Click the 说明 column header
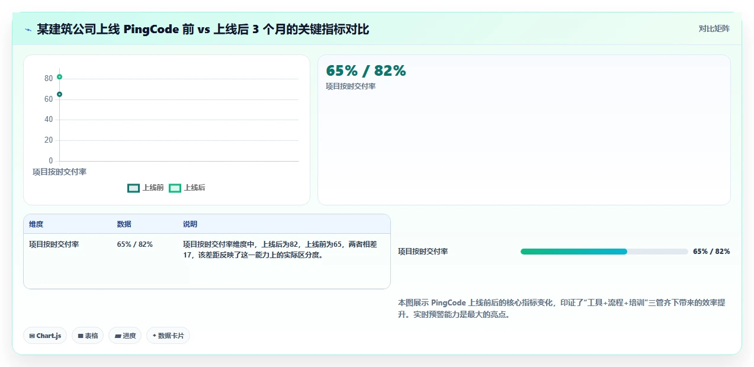 click(x=190, y=224)
